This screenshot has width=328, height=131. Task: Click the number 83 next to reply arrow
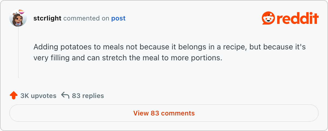[x=76, y=96]
